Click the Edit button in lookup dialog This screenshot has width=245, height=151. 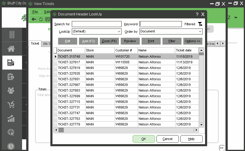point(67,41)
